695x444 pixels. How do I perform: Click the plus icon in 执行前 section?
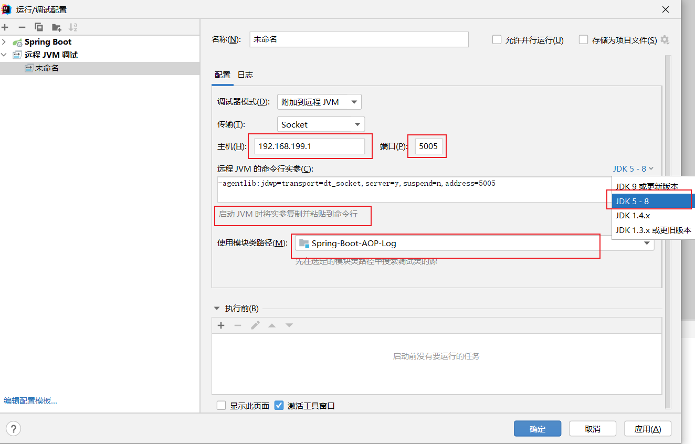tap(220, 325)
